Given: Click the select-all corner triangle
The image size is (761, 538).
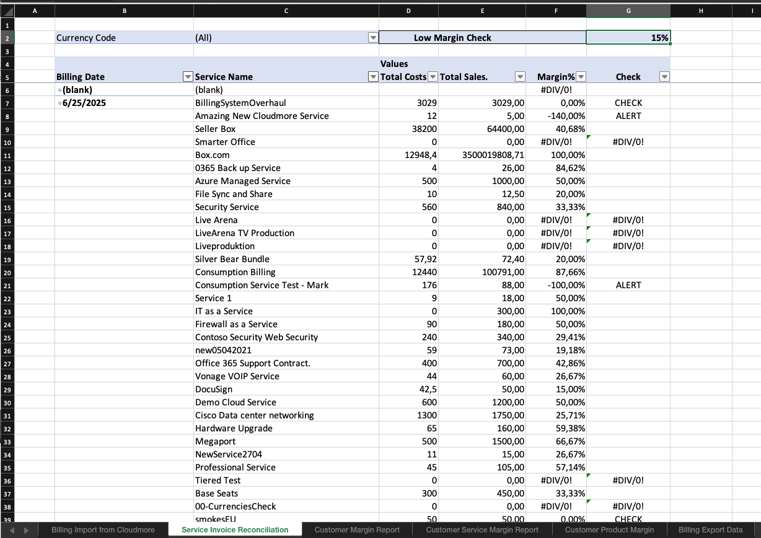Looking at the screenshot, I should pyautogui.click(x=7, y=11).
